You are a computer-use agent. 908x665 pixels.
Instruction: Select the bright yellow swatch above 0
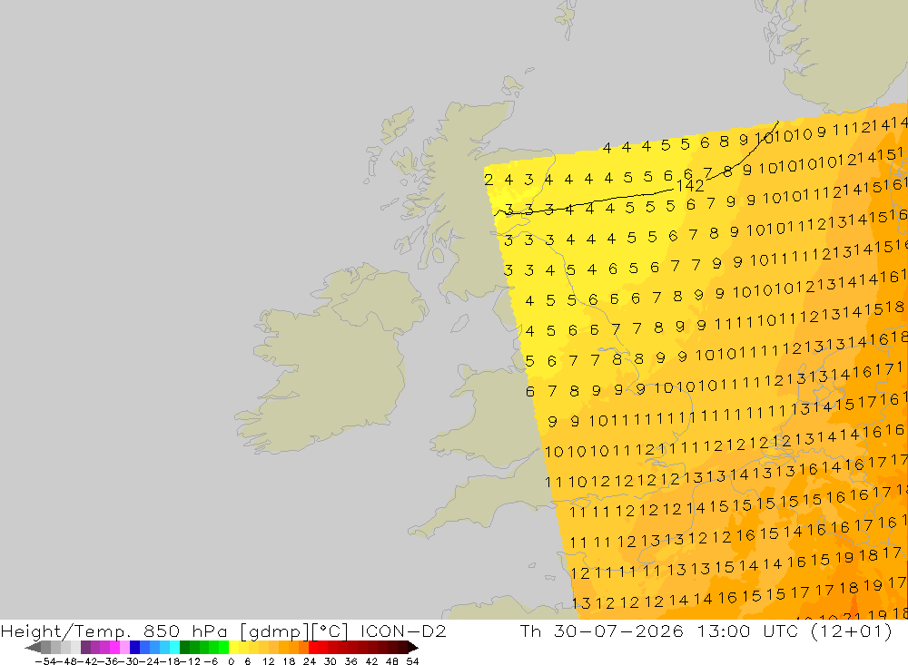point(234,648)
